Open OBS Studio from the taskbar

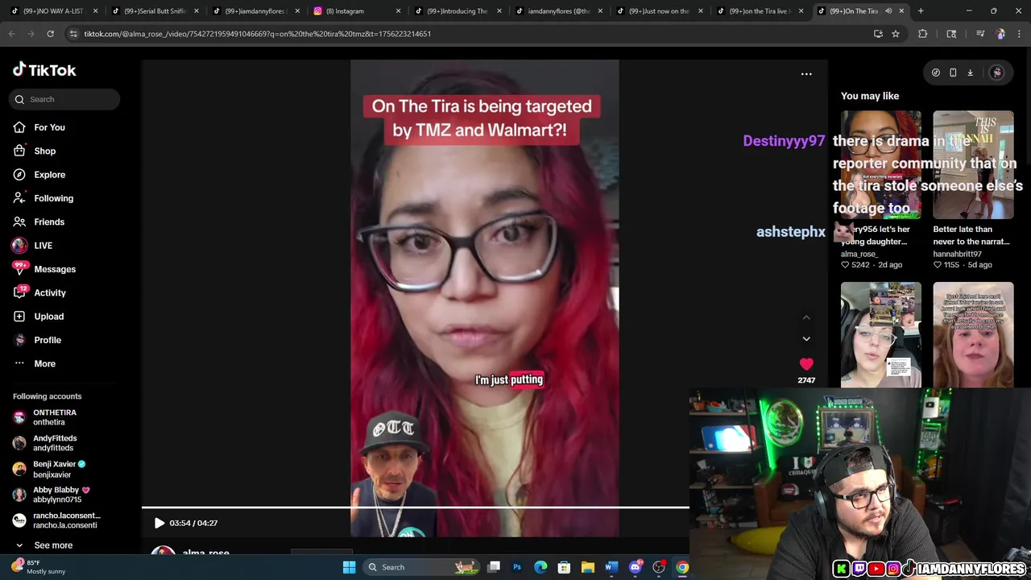659,567
